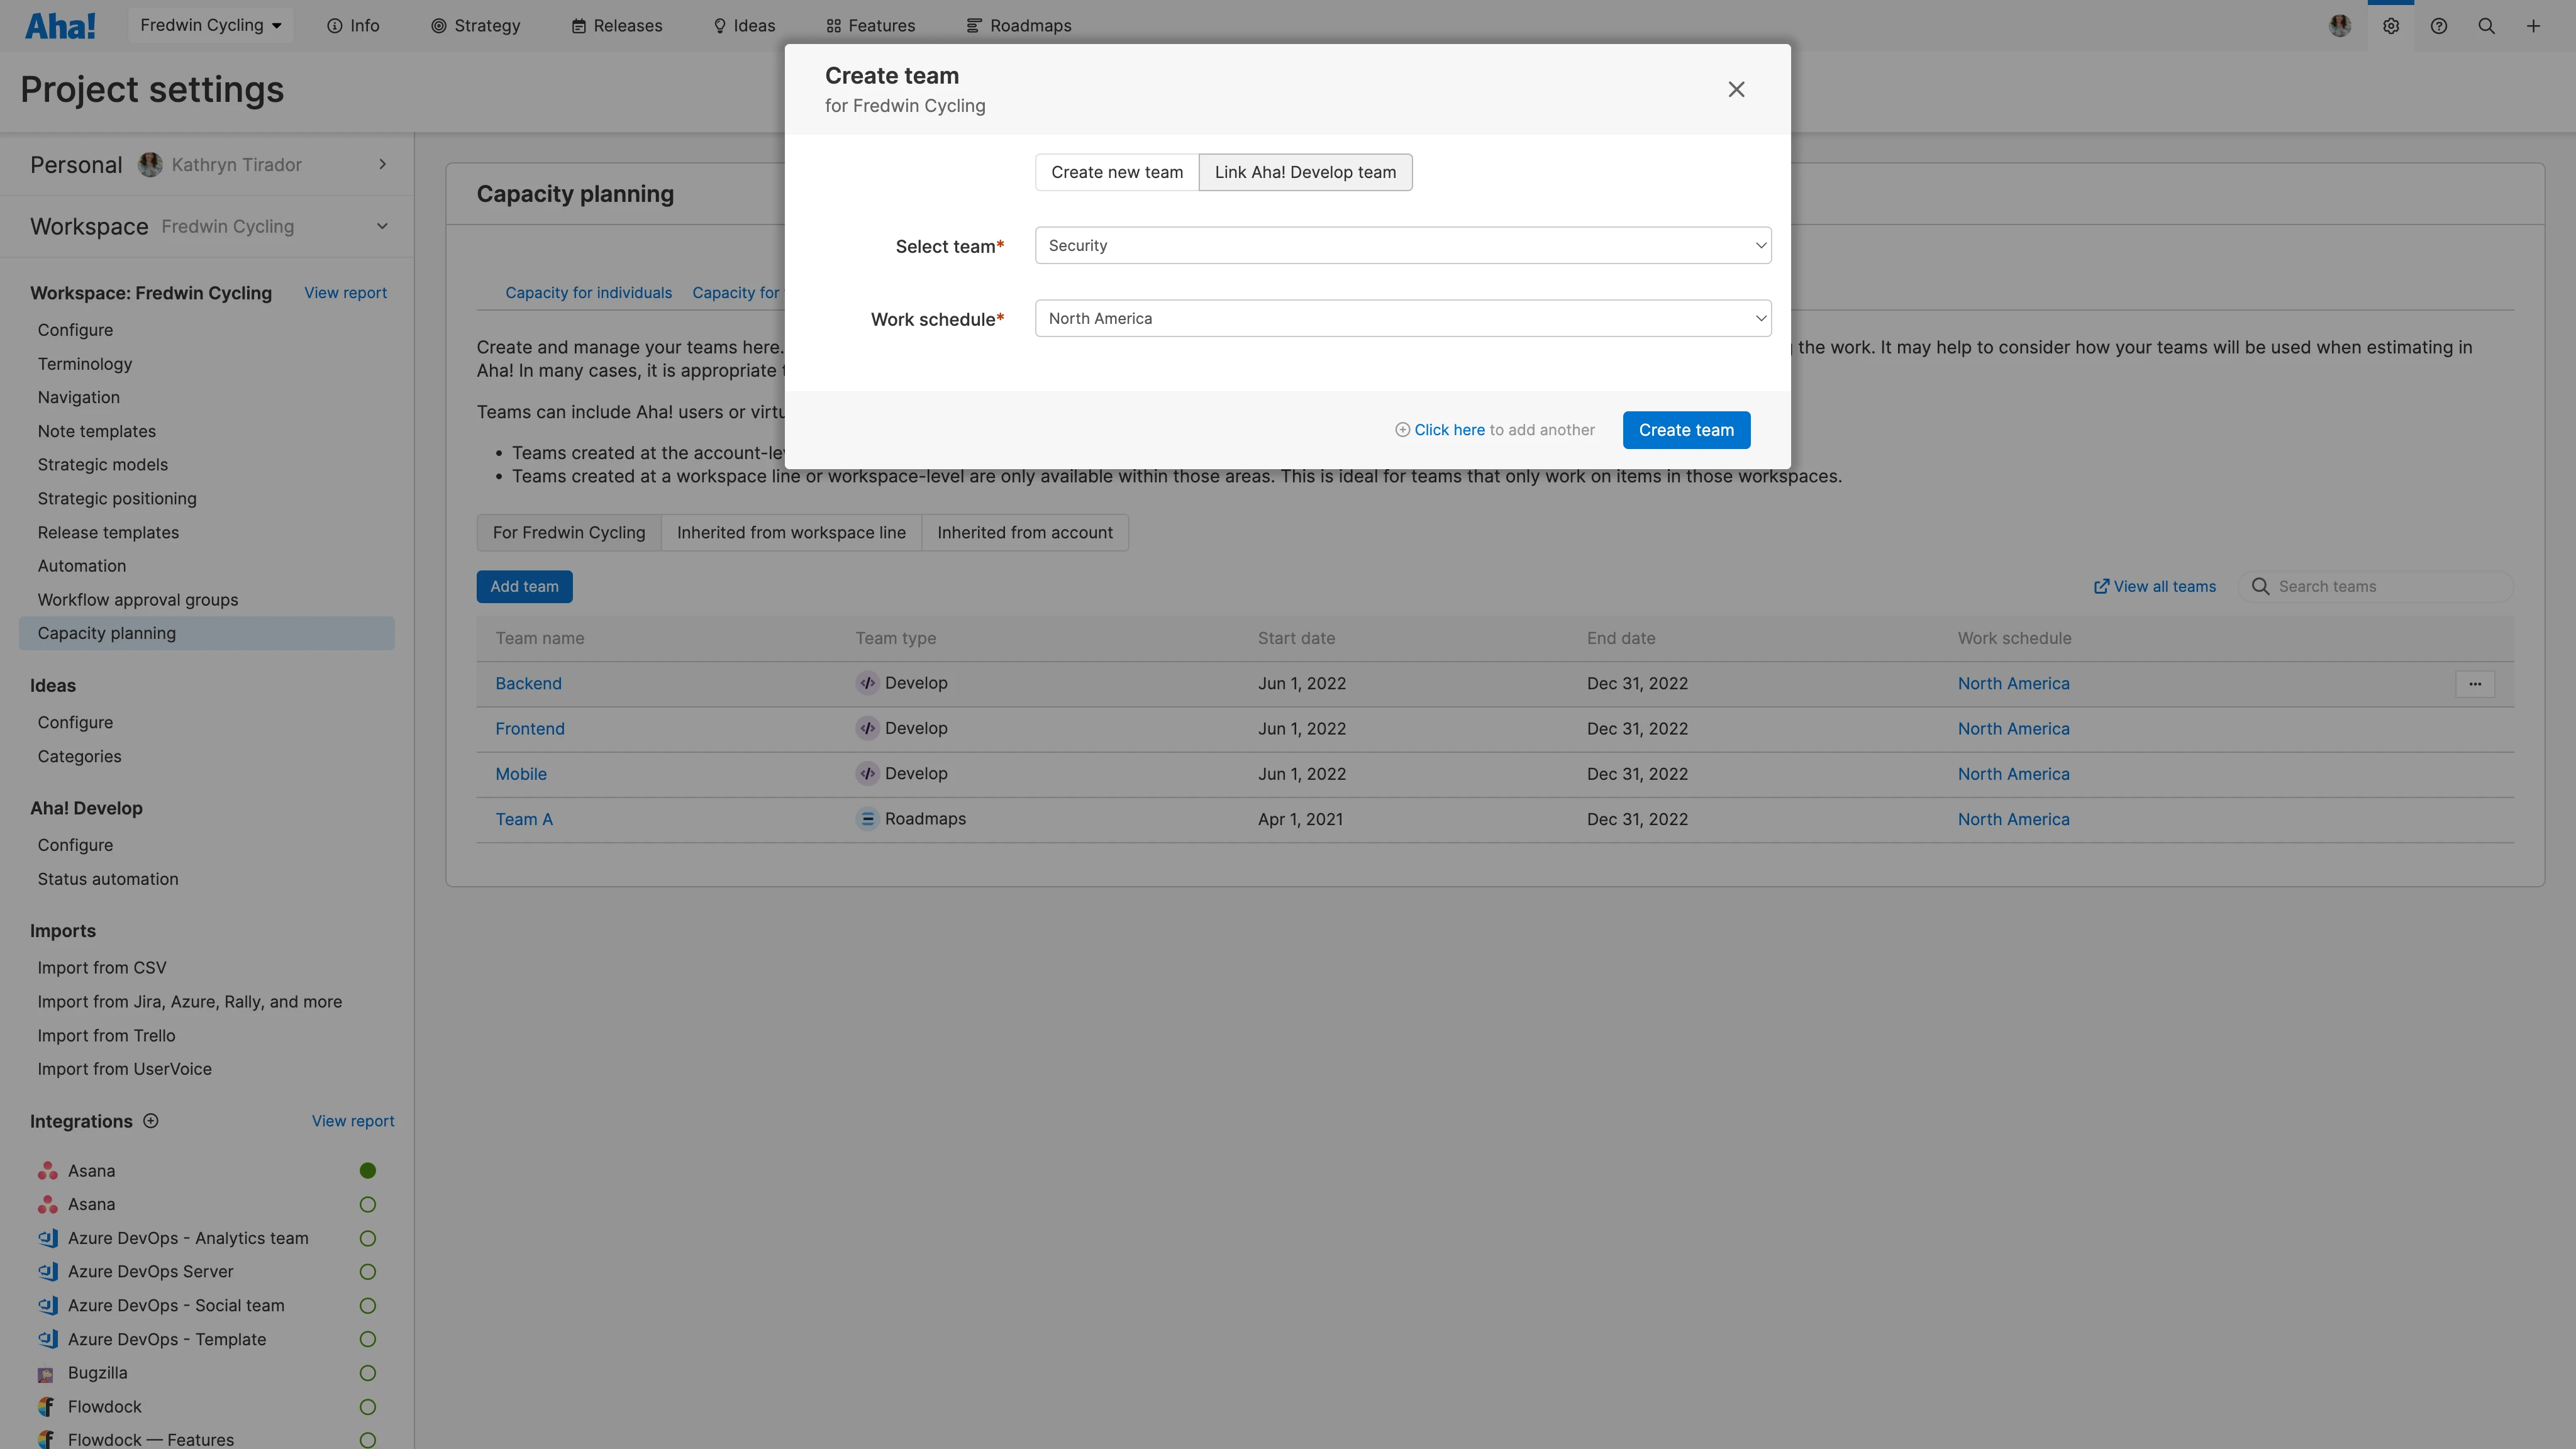Viewport: 2576px width, 1449px height.
Task: Open settings gear icon in top bar
Action: [2390, 26]
